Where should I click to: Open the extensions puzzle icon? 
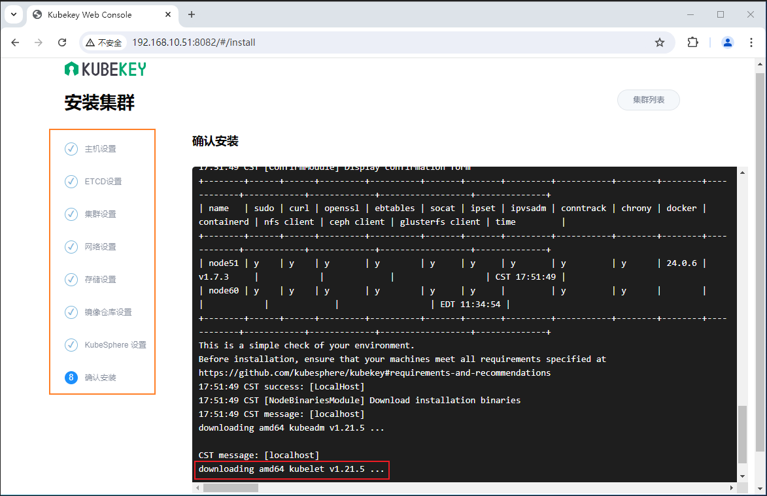click(692, 42)
